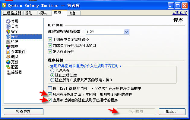Click the 检查更新 button
The height and width of the screenshot is (120, 190).
click(24, 112)
